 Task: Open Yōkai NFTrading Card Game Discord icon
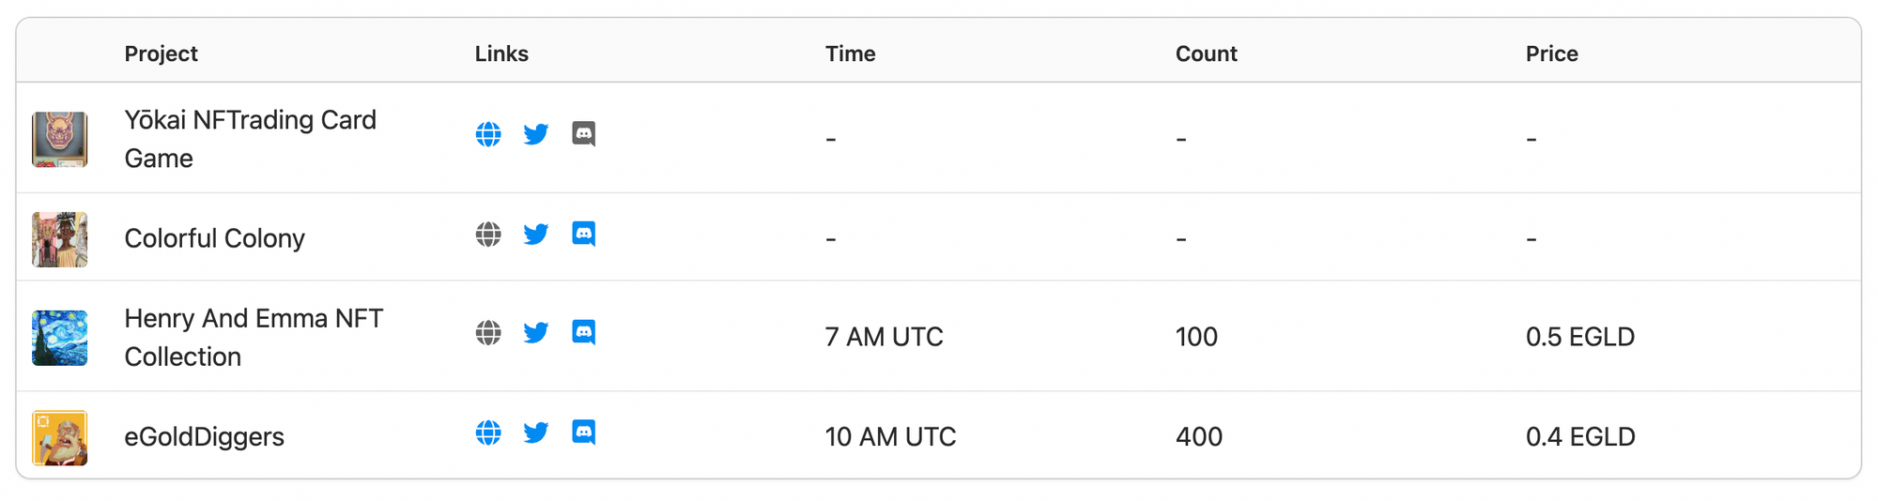click(584, 134)
